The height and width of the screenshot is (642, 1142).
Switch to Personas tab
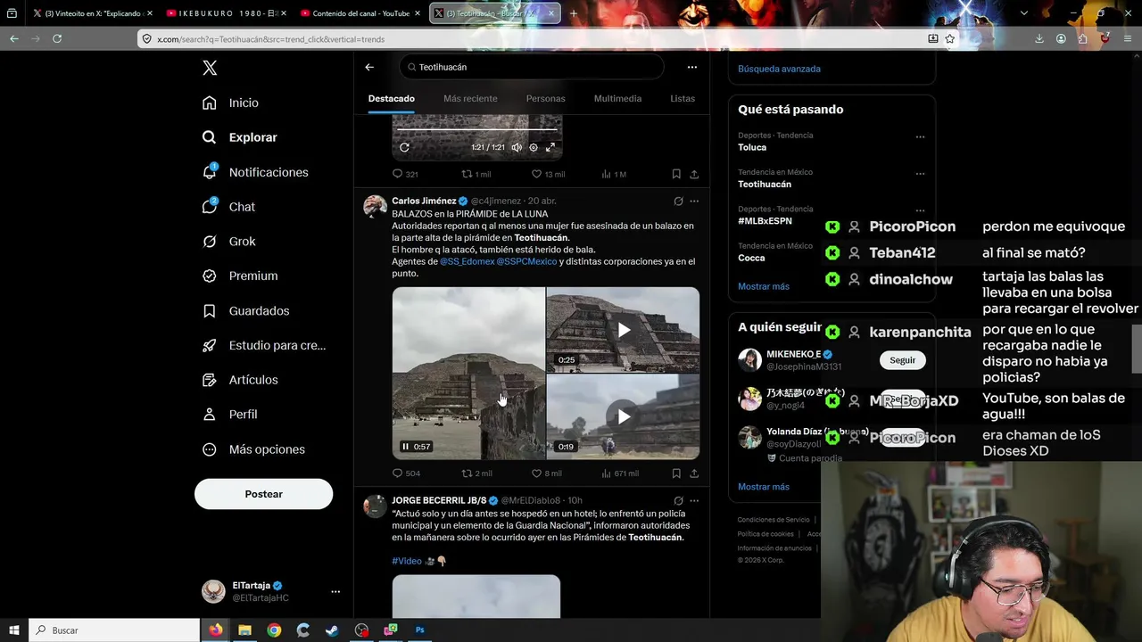545,98
